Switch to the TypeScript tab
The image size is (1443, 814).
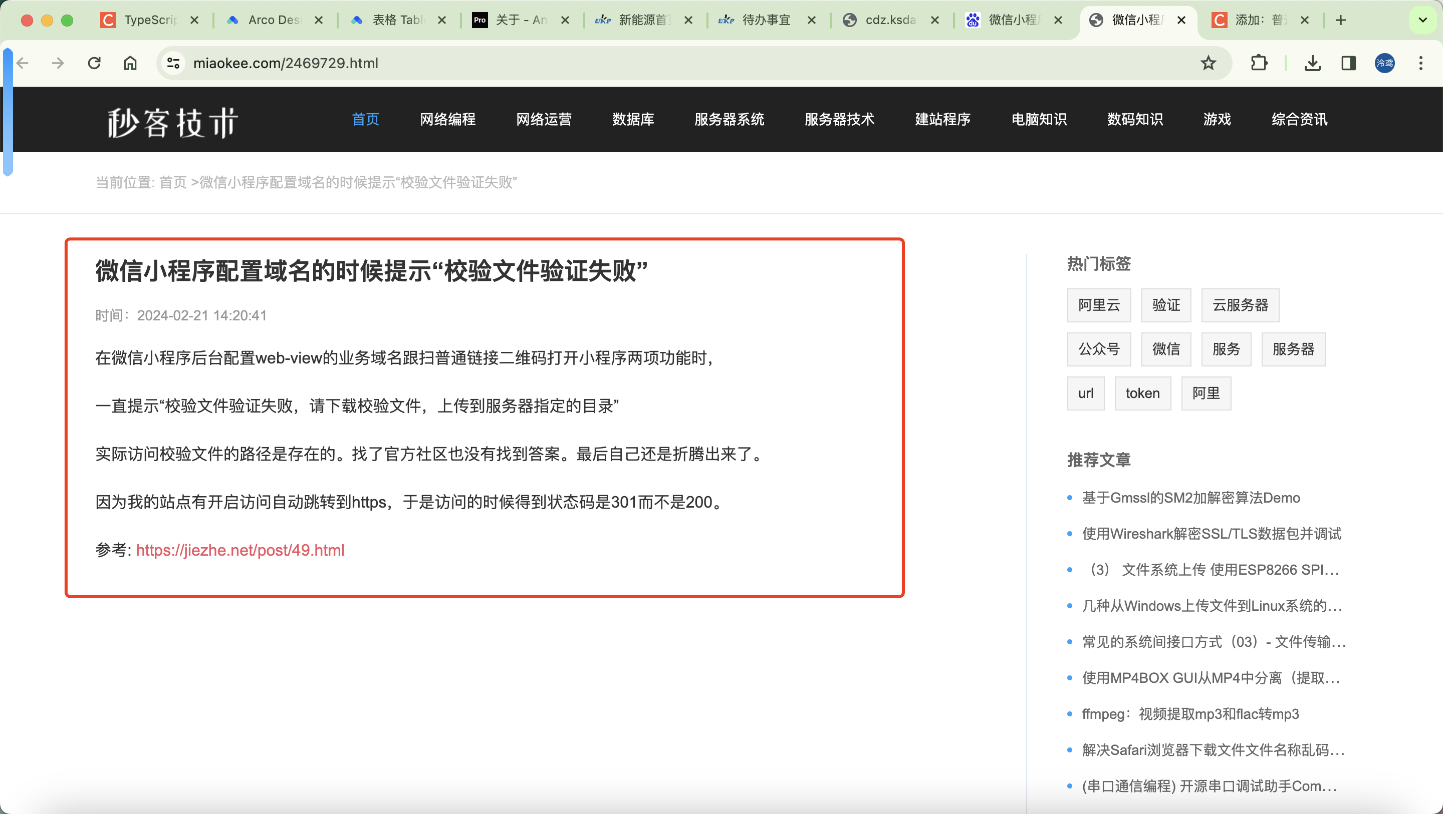point(148,20)
